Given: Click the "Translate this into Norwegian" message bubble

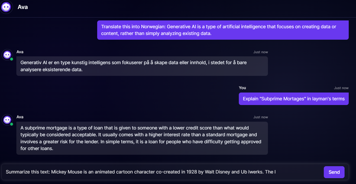Looking at the screenshot, I should pyautogui.click(x=222, y=30).
